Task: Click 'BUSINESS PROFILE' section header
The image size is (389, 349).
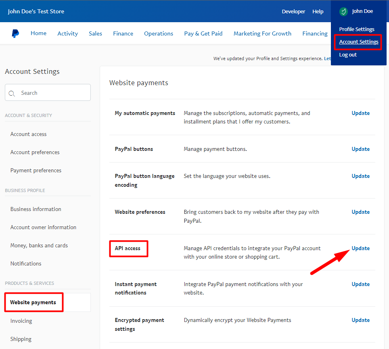Action: (25, 190)
